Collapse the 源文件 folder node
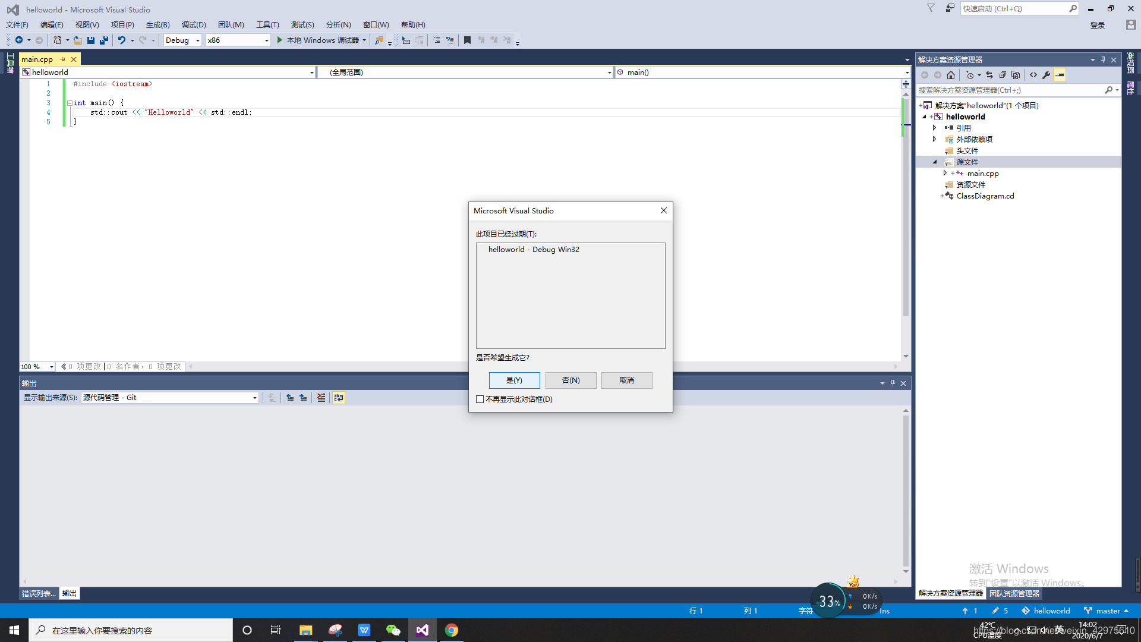 pos(935,162)
